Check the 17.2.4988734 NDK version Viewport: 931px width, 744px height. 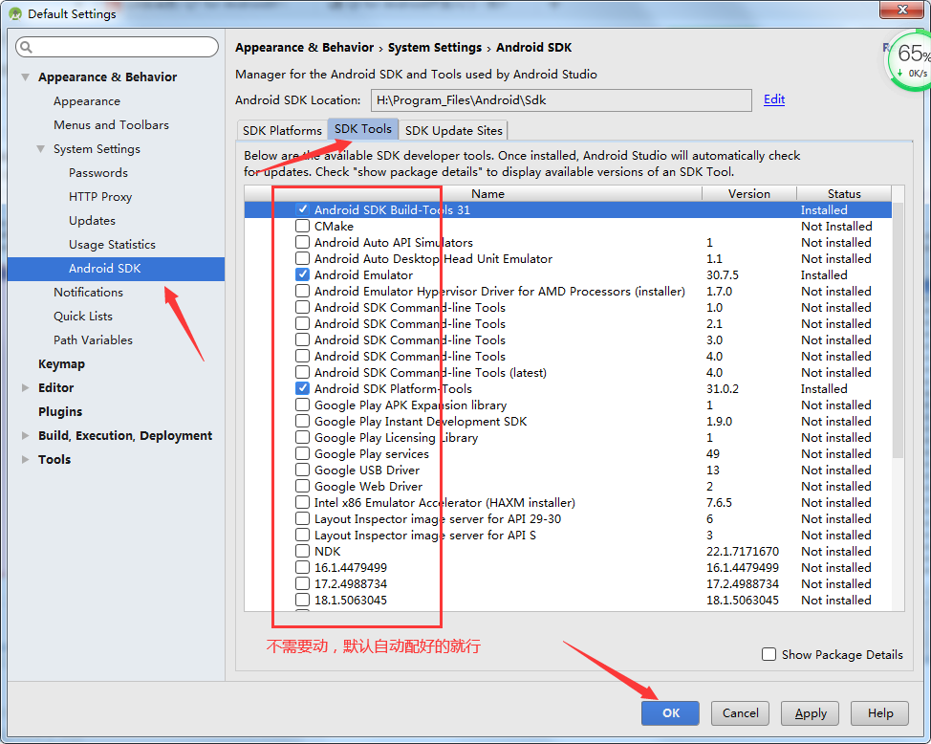pyautogui.click(x=302, y=583)
